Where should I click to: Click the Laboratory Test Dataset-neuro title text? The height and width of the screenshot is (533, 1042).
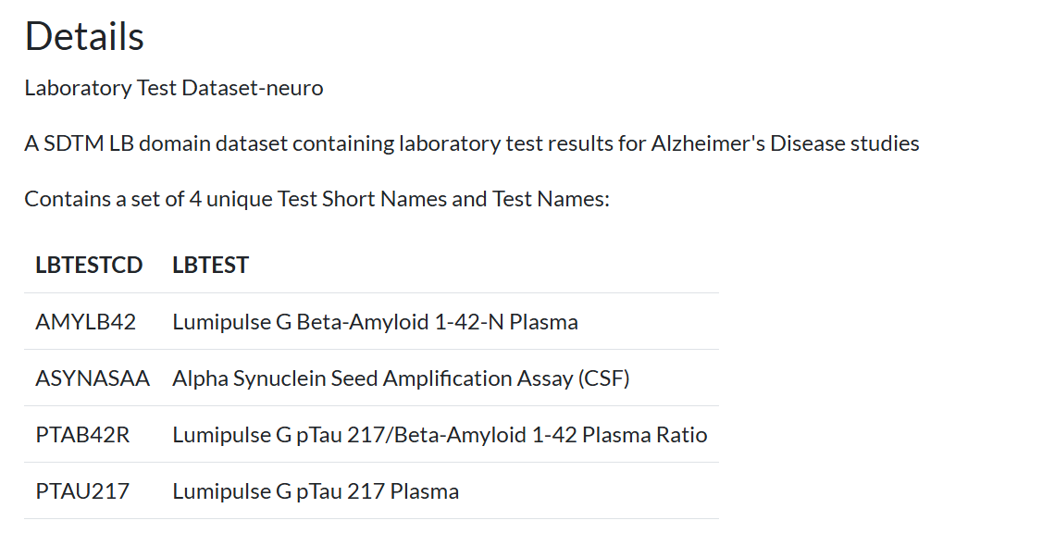(x=174, y=88)
